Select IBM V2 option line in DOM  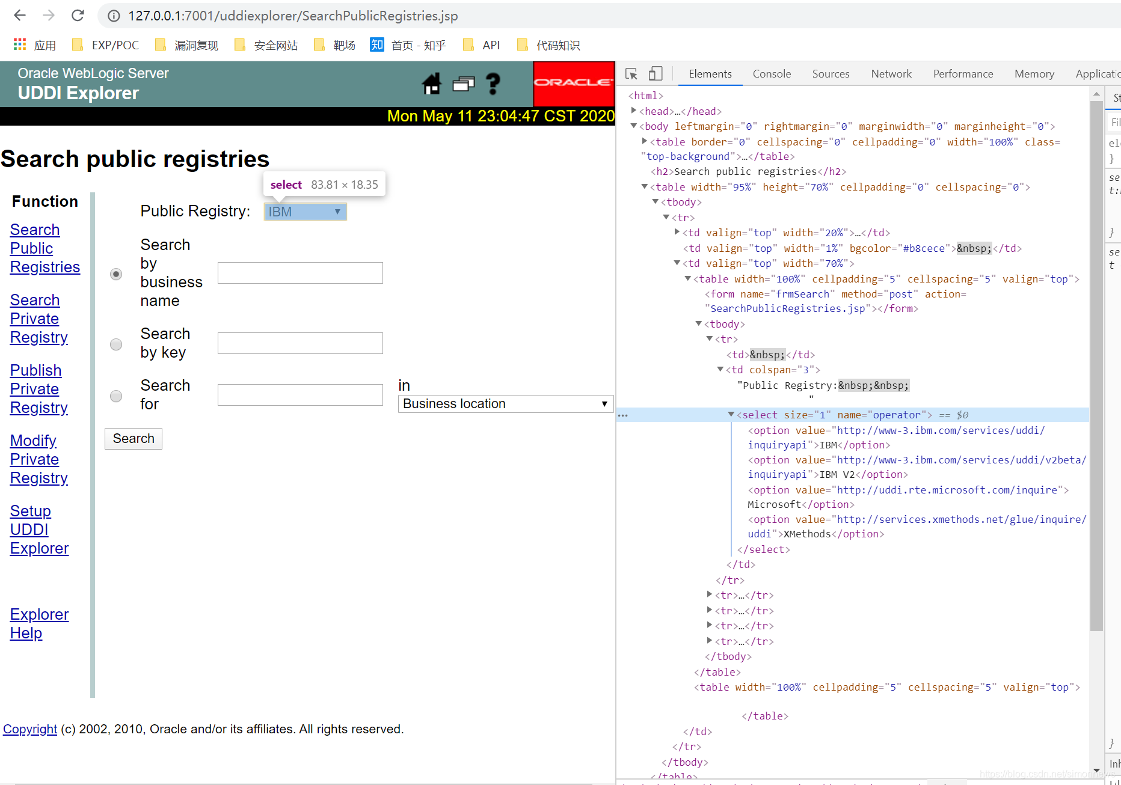917,467
